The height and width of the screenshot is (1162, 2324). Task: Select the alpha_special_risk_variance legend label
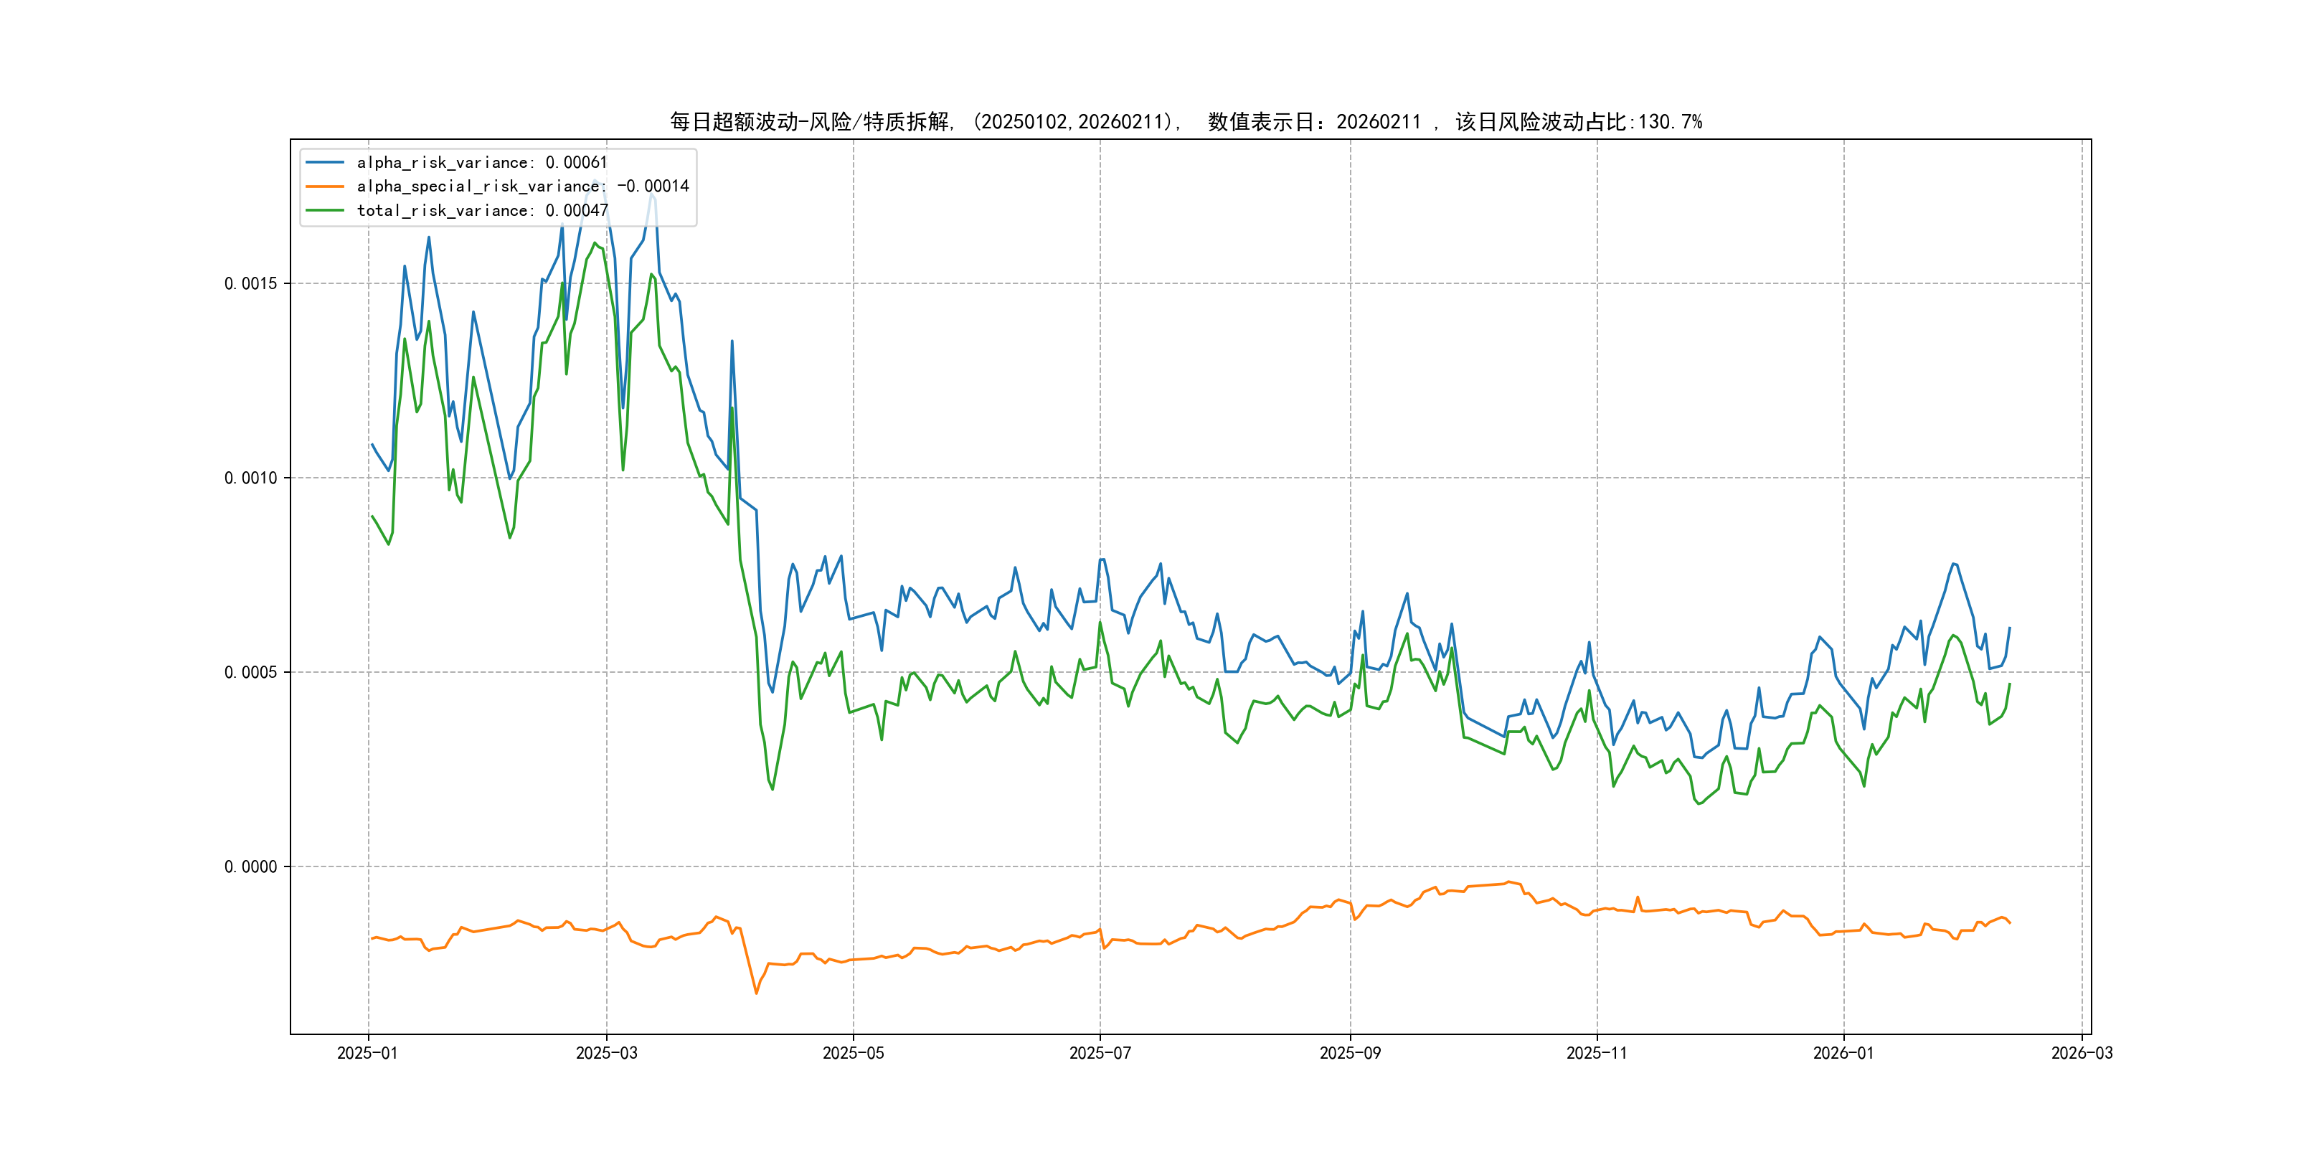coord(522,186)
